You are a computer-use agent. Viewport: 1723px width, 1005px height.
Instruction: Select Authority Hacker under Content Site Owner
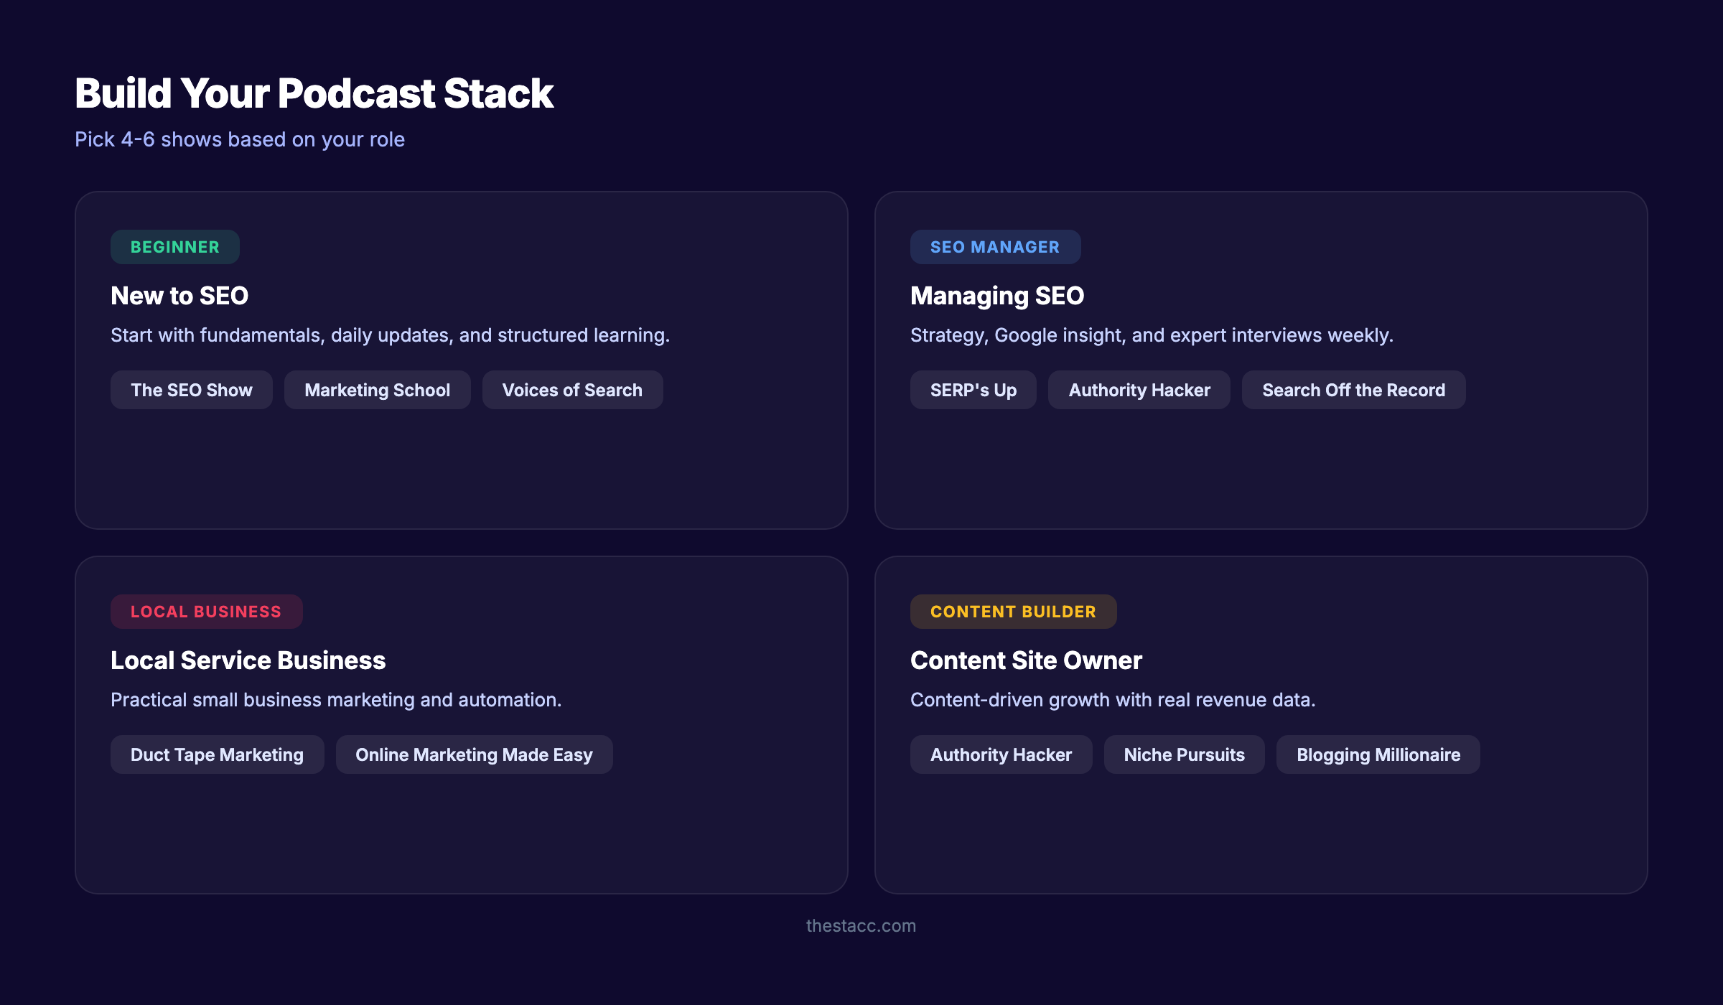click(x=1001, y=754)
